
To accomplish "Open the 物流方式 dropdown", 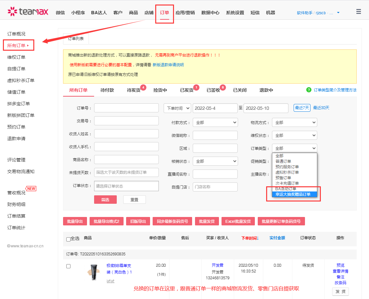I will [294, 122].
